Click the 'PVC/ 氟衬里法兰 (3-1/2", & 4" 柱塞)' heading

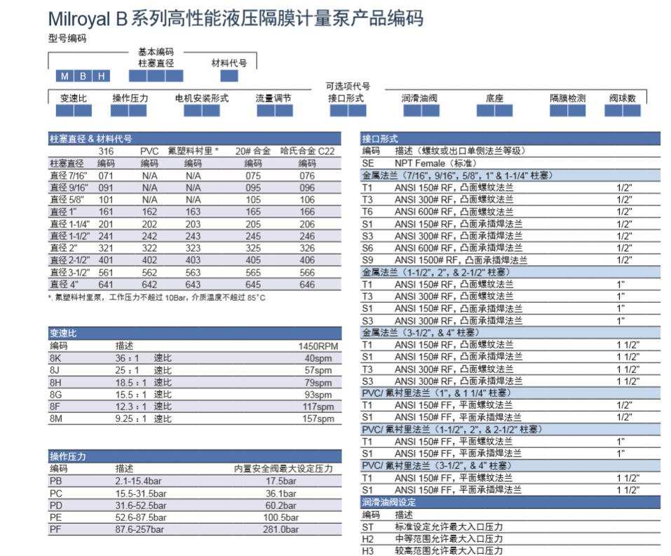click(510, 466)
